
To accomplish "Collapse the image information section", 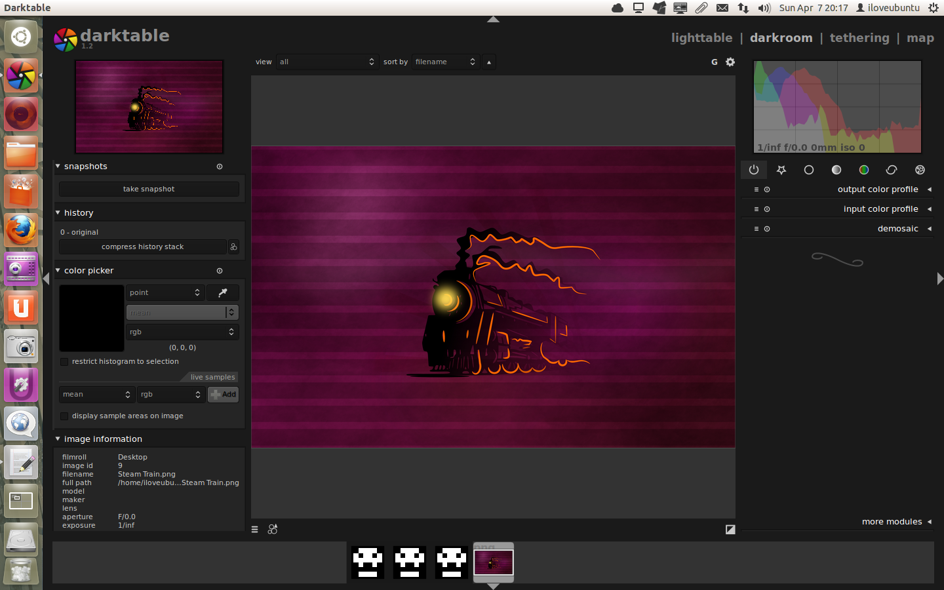I will (x=58, y=439).
